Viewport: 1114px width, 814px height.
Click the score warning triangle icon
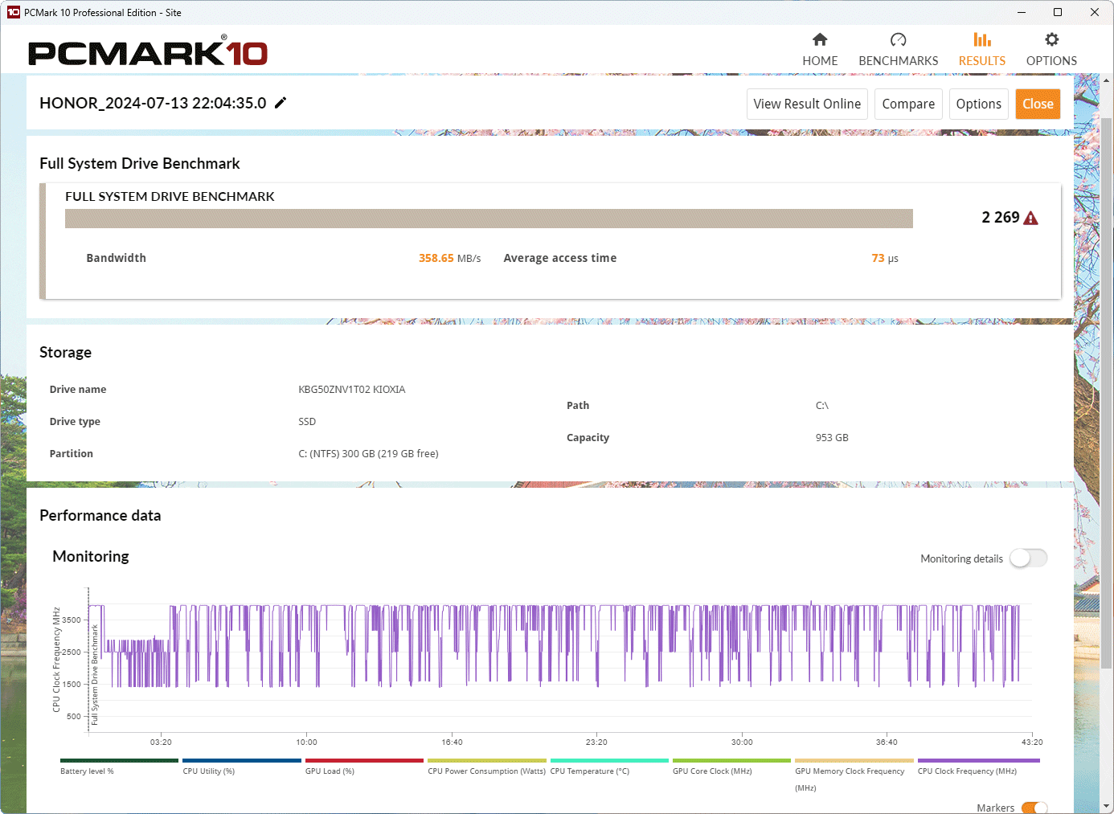1030,218
